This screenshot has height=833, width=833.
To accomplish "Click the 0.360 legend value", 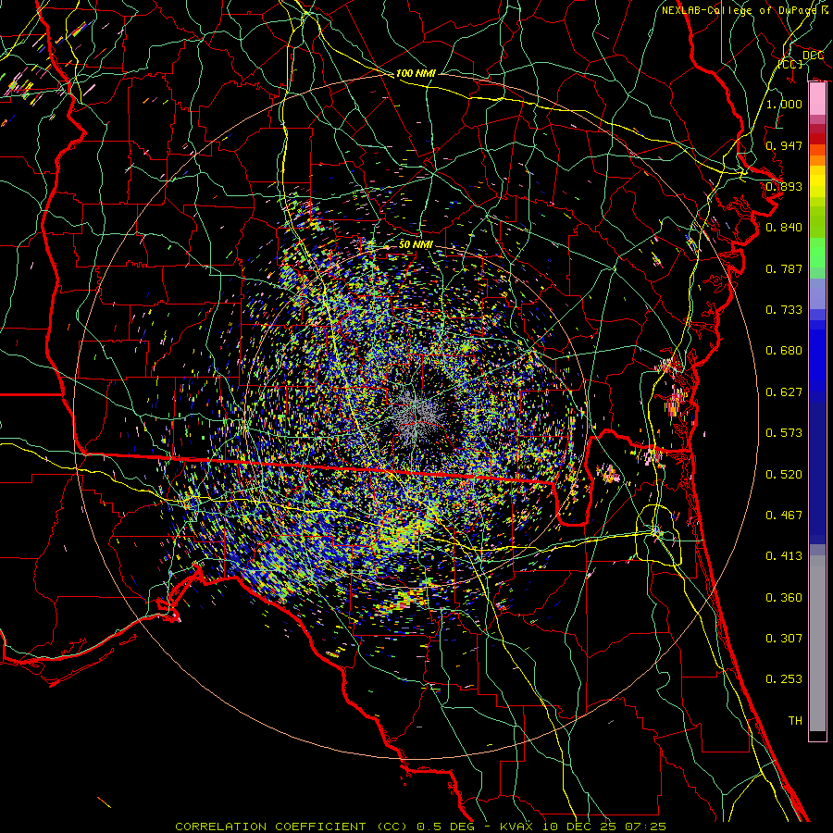I will point(784,598).
